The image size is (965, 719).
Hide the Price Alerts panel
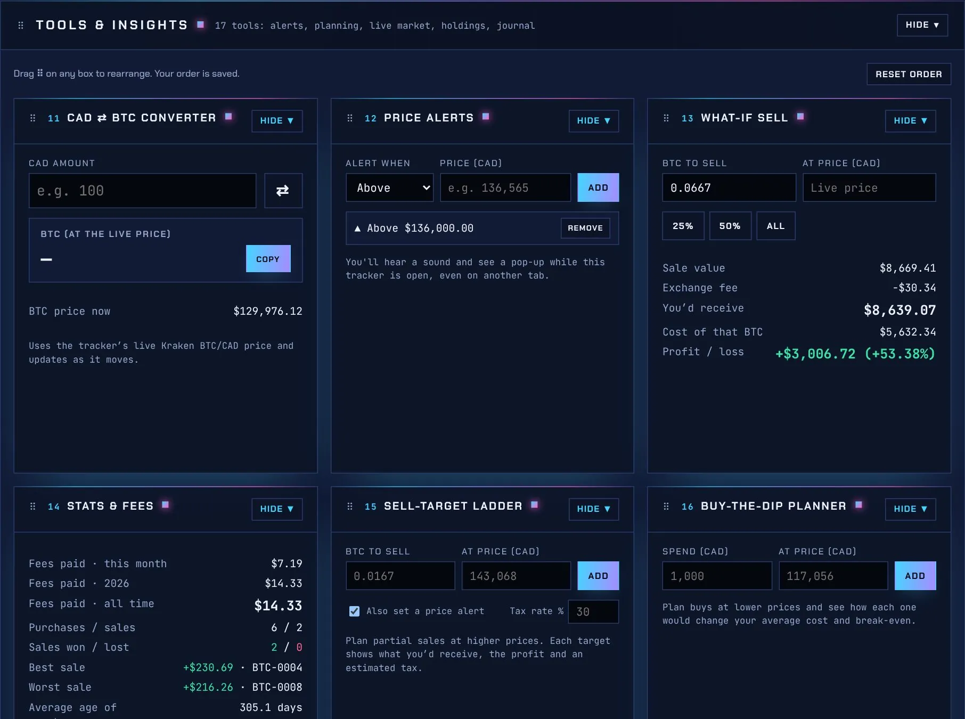594,121
